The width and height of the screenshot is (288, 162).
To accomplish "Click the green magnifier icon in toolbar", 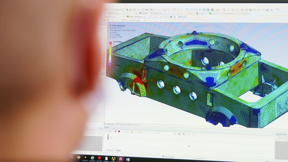I will coord(250,10).
